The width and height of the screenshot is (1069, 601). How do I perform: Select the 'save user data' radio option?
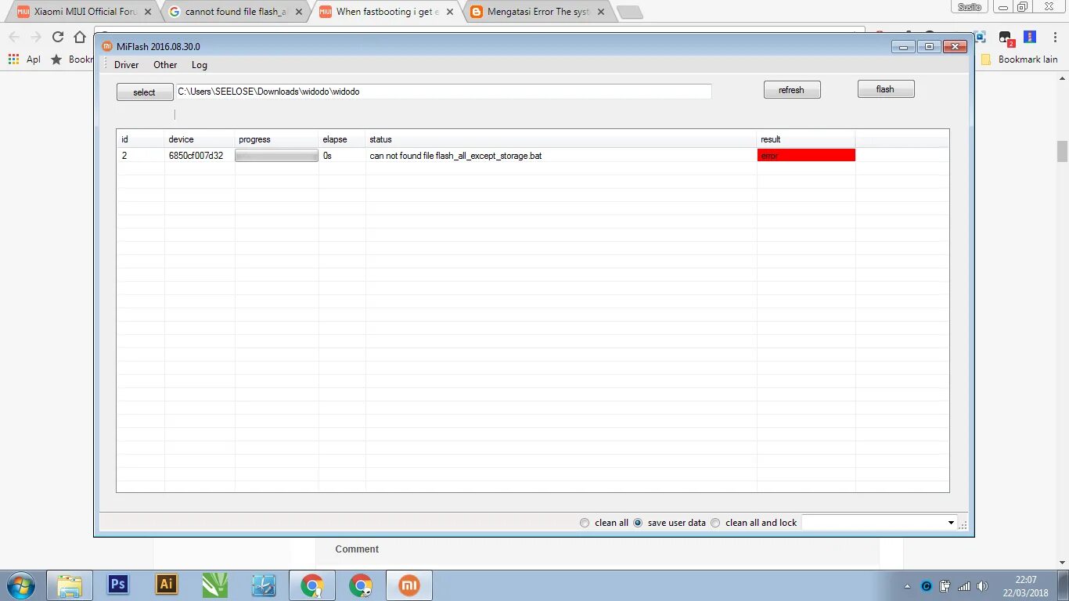(x=669, y=523)
